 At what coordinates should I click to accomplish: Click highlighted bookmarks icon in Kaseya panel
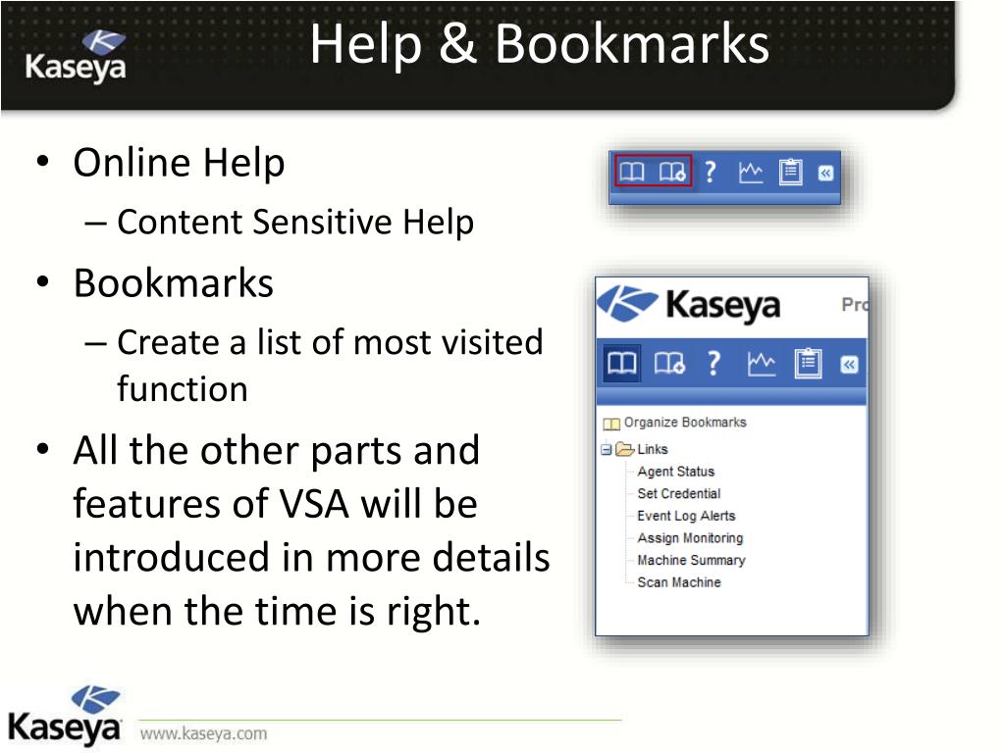[x=621, y=363]
